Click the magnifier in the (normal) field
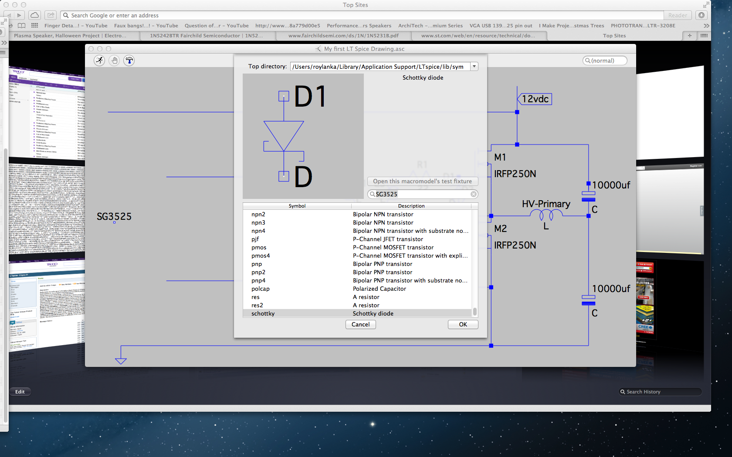The height and width of the screenshot is (457, 732). pos(588,60)
